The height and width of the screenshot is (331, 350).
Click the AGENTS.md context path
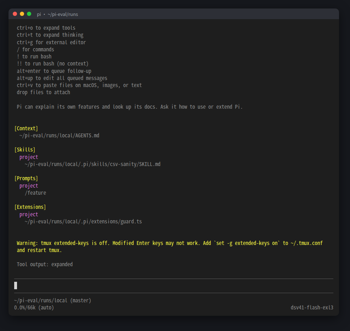coord(59,136)
